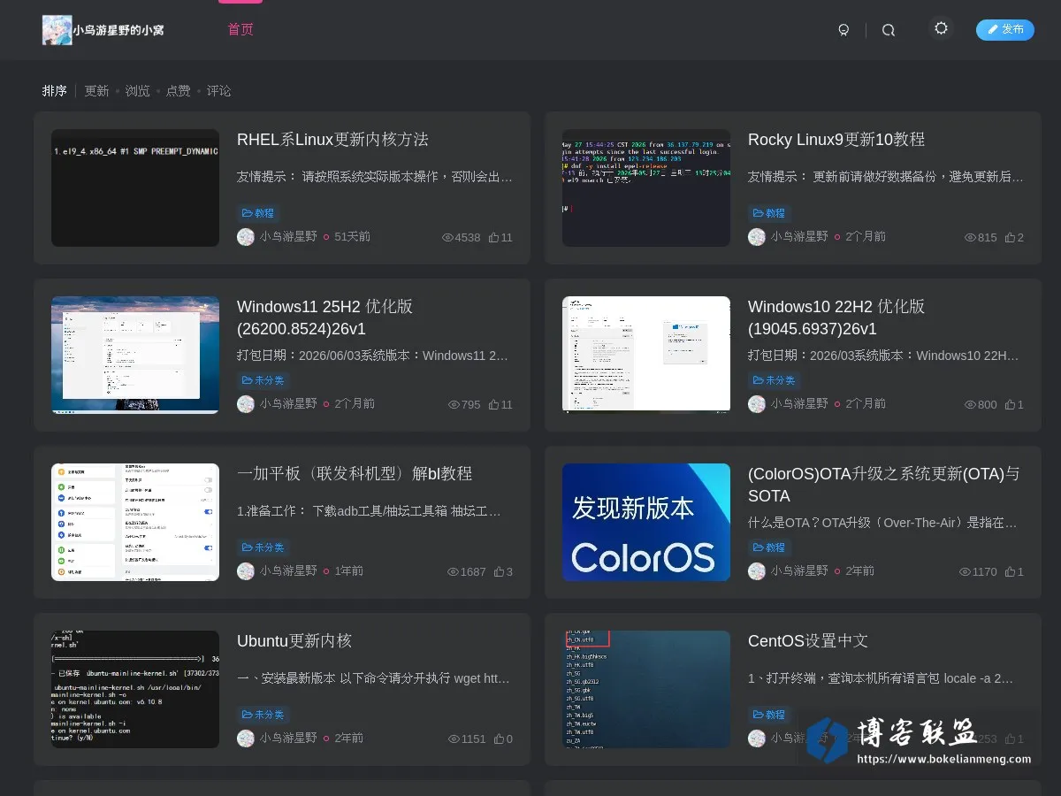
Task: Click the Ubuntu kernel terminal thumbnail
Action: [x=135, y=689]
